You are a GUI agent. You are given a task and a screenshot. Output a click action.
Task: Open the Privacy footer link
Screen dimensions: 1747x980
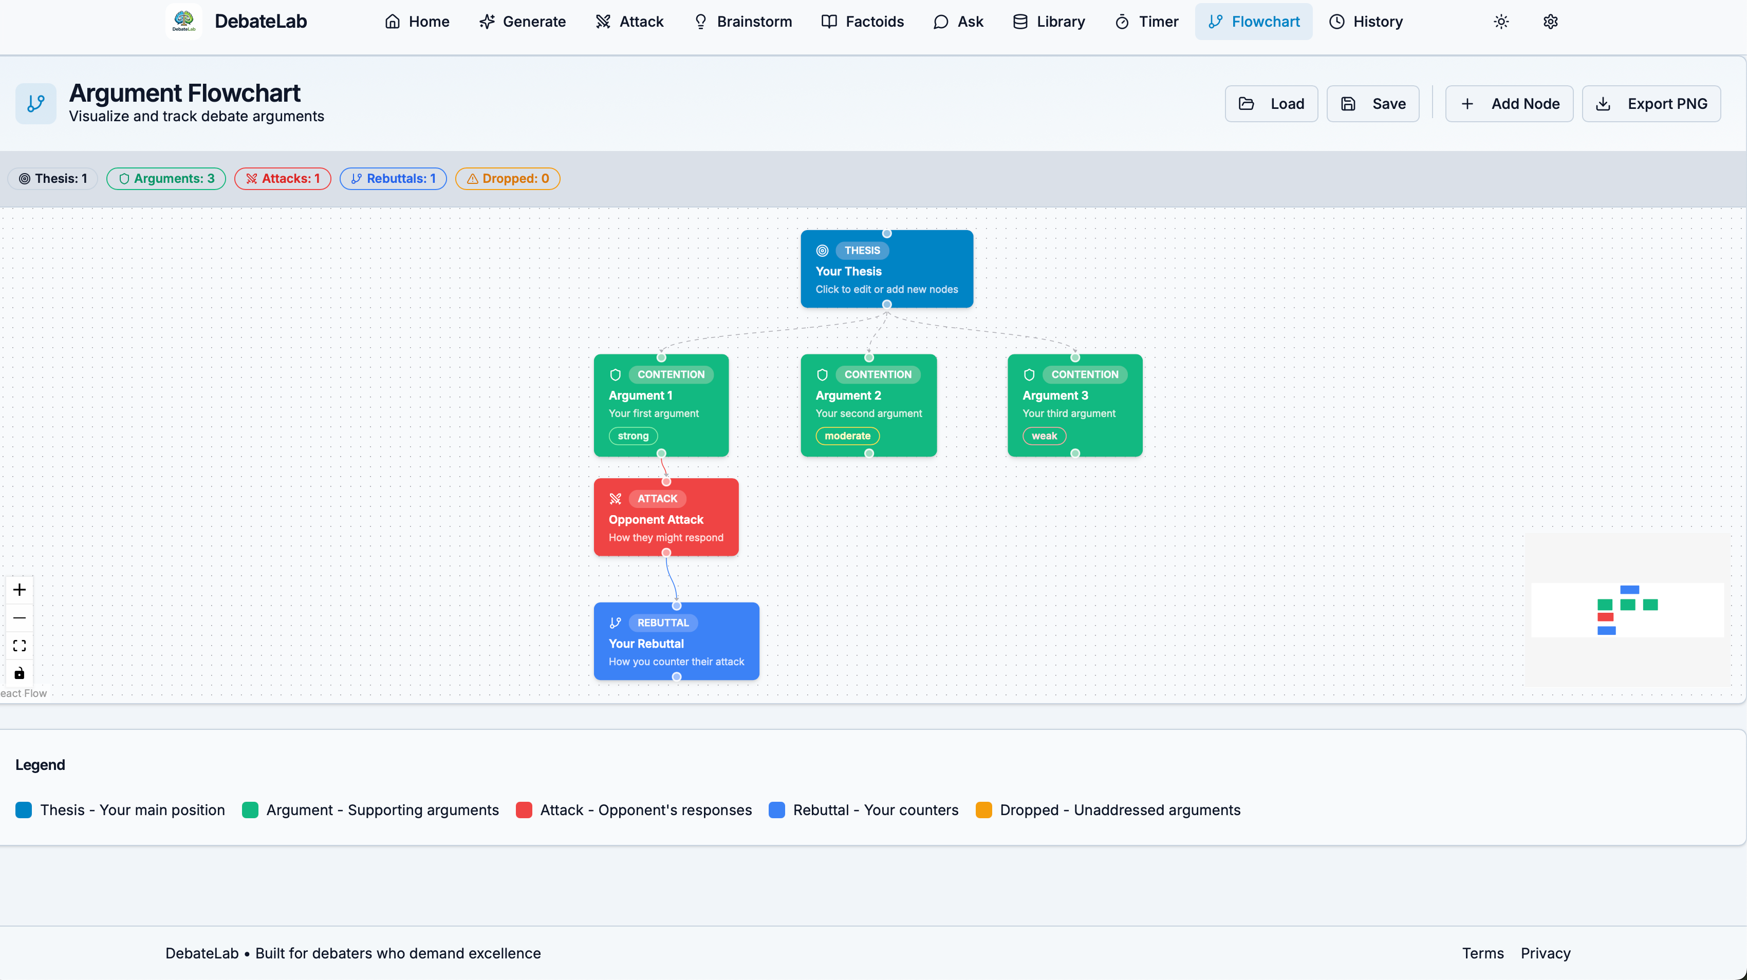[1545, 953]
